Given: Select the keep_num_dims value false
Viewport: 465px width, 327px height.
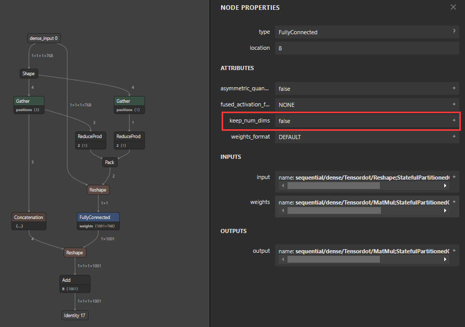Looking at the screenshot, I should pos(367,121).
